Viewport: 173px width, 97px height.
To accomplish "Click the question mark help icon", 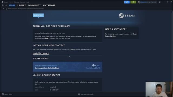I will pyautogui.click(x=138, y=2).
